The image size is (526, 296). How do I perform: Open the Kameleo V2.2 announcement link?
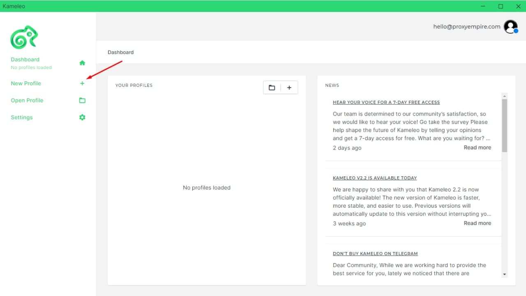(375, 178)
